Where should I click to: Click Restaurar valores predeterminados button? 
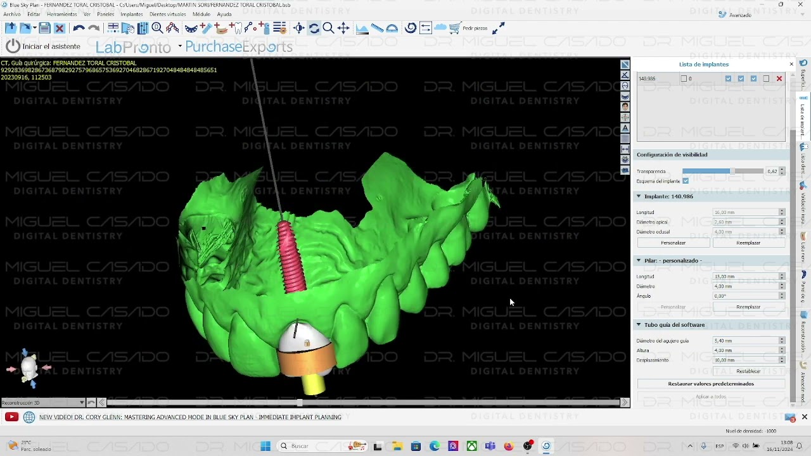tap(711, 384)
